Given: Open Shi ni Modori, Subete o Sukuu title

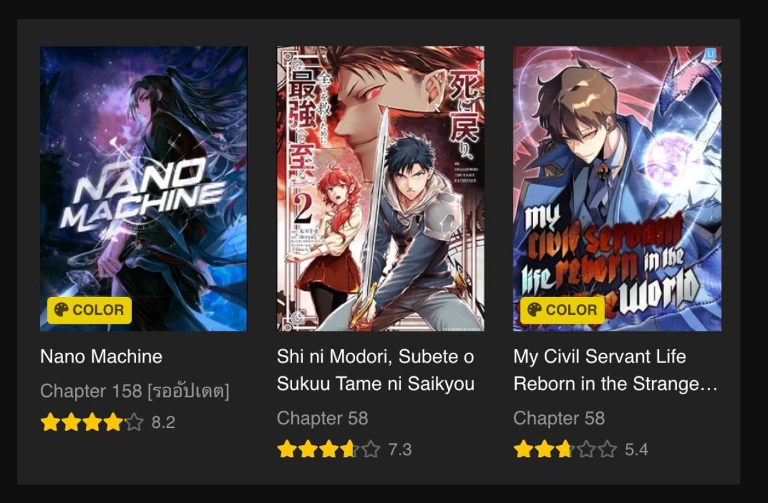Looking at the screenshot, I should tap(375, 370).
